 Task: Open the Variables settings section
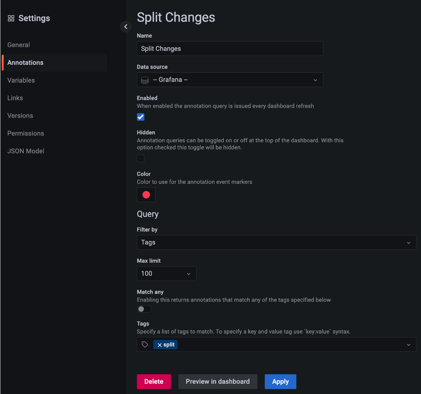(21, 80)
